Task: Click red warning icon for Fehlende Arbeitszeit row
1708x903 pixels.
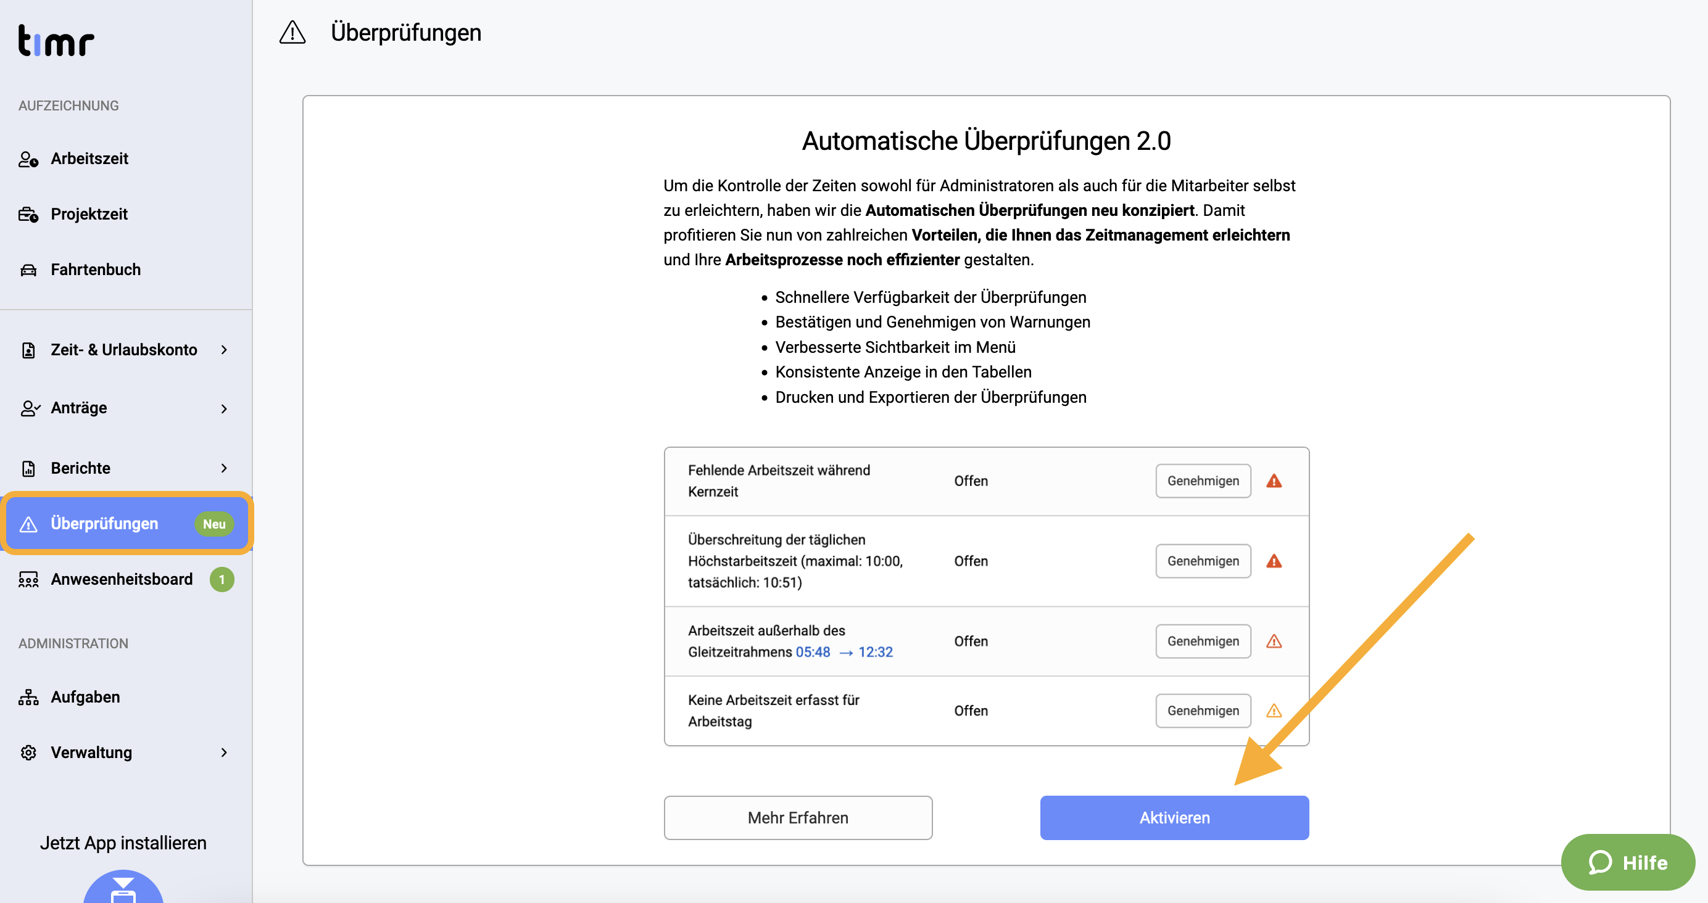Action: [x=1274, y=480]
